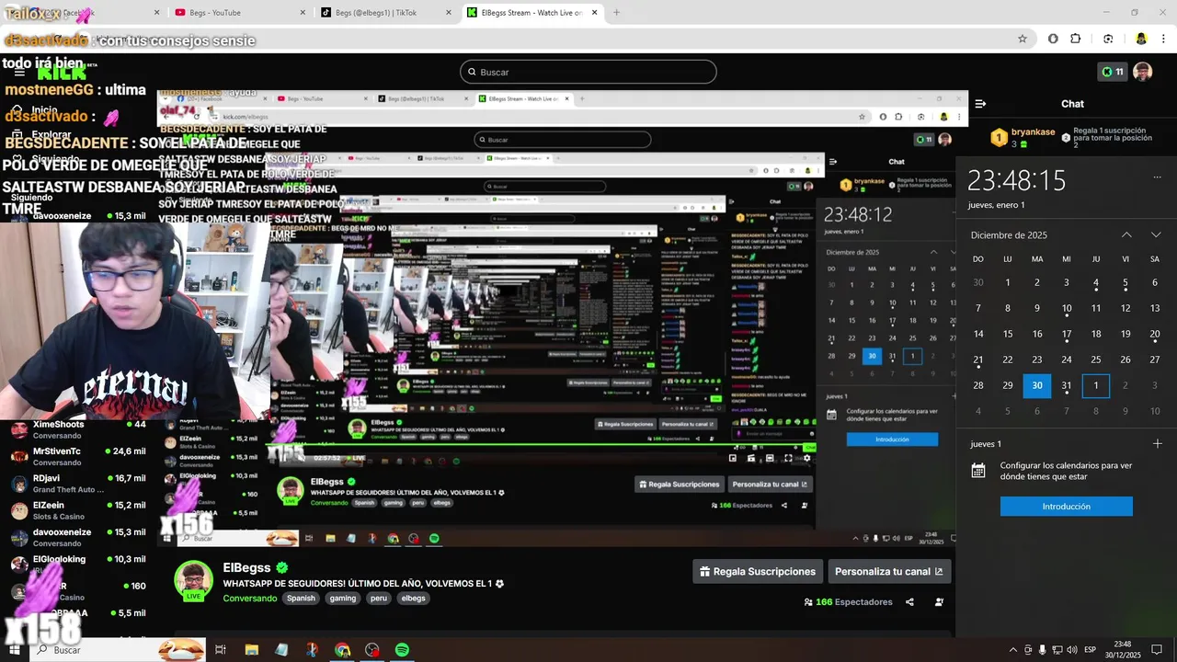Open the MrStivenTc channel in the sidebar

(x=78, y=456)
